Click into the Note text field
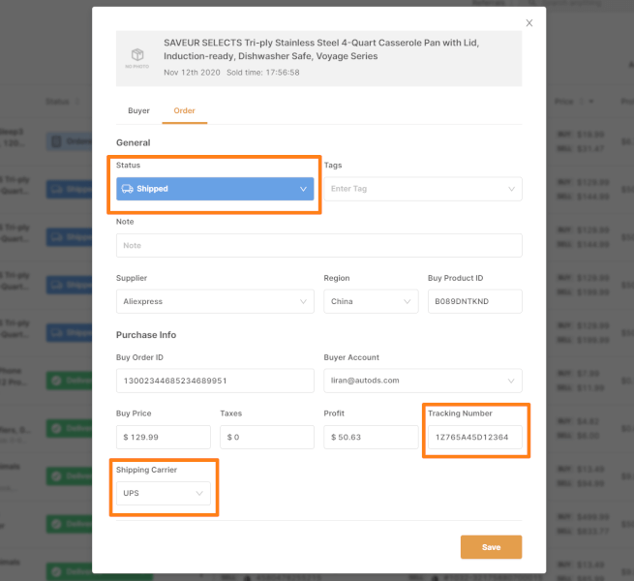 (318, 246)
